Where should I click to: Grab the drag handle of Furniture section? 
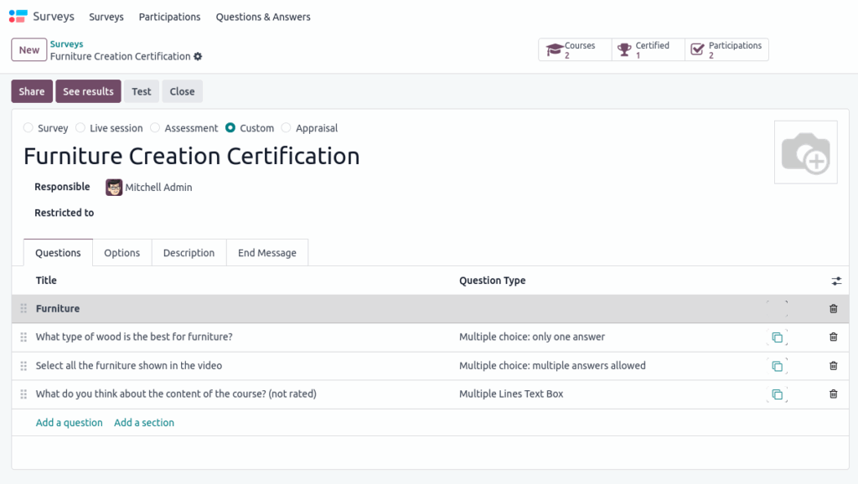(x=23, y=308)
